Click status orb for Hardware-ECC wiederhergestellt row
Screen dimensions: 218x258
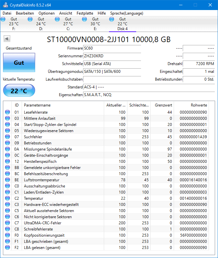pos(7,204)
